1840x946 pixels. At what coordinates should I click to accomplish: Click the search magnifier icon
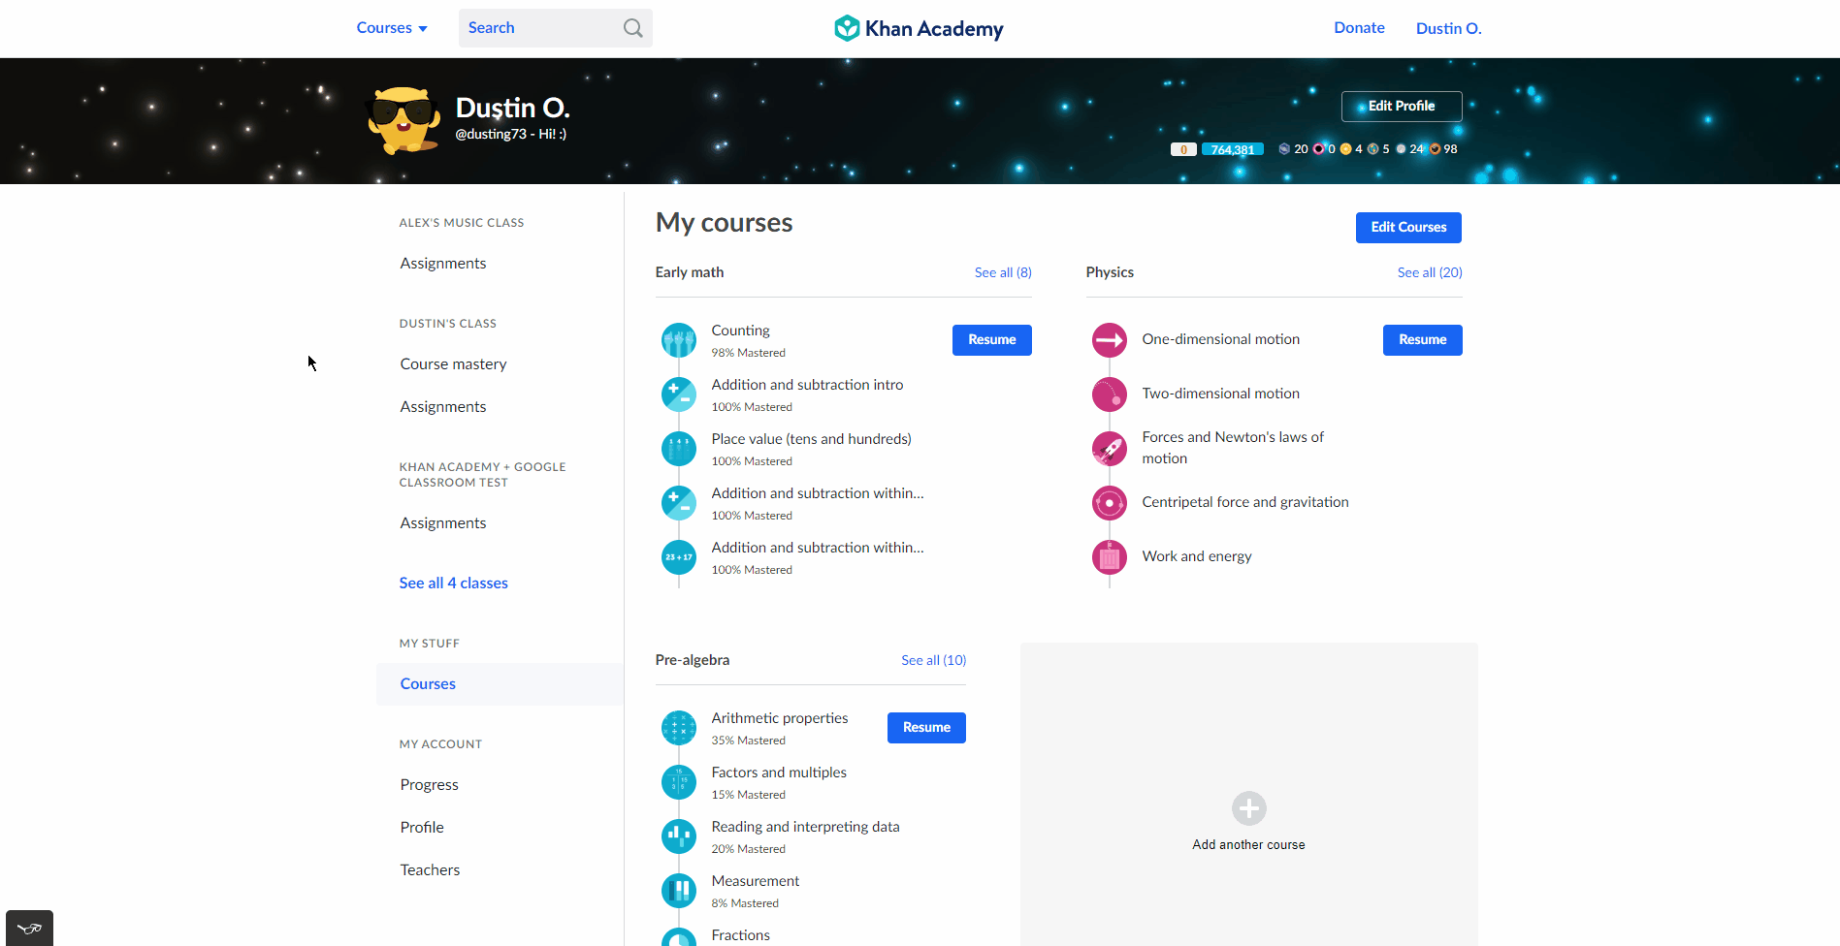coord(632,28)
